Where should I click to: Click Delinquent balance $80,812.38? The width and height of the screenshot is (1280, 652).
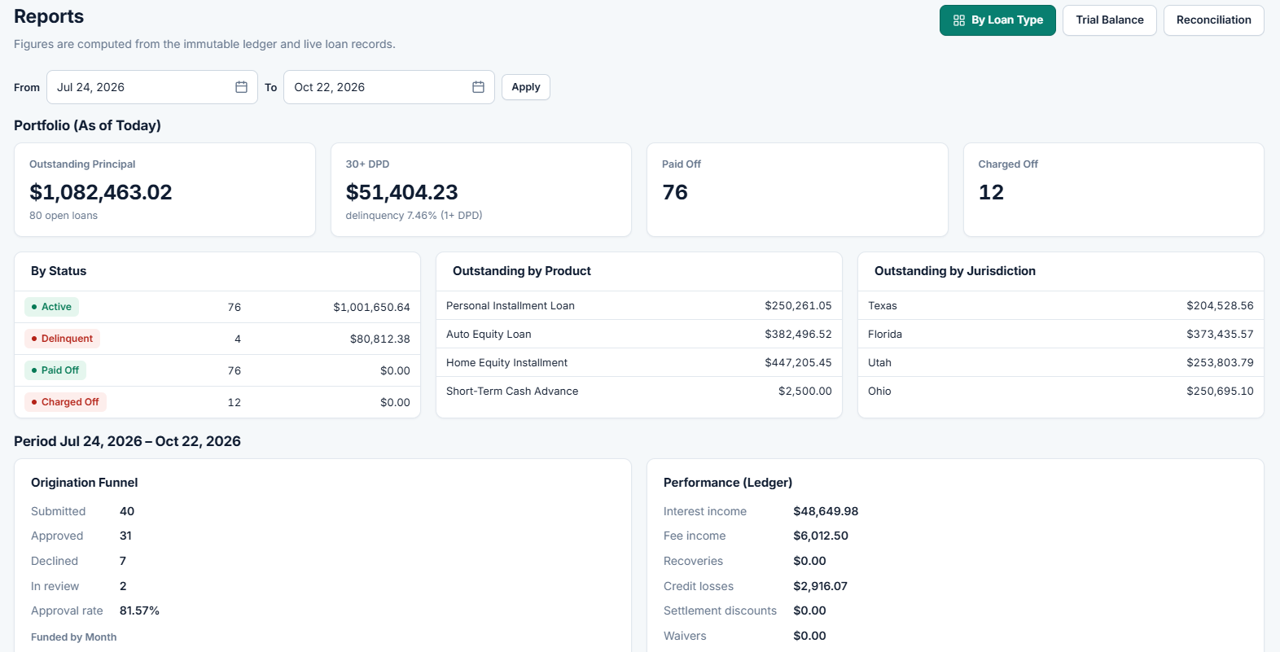coord(380,339)
